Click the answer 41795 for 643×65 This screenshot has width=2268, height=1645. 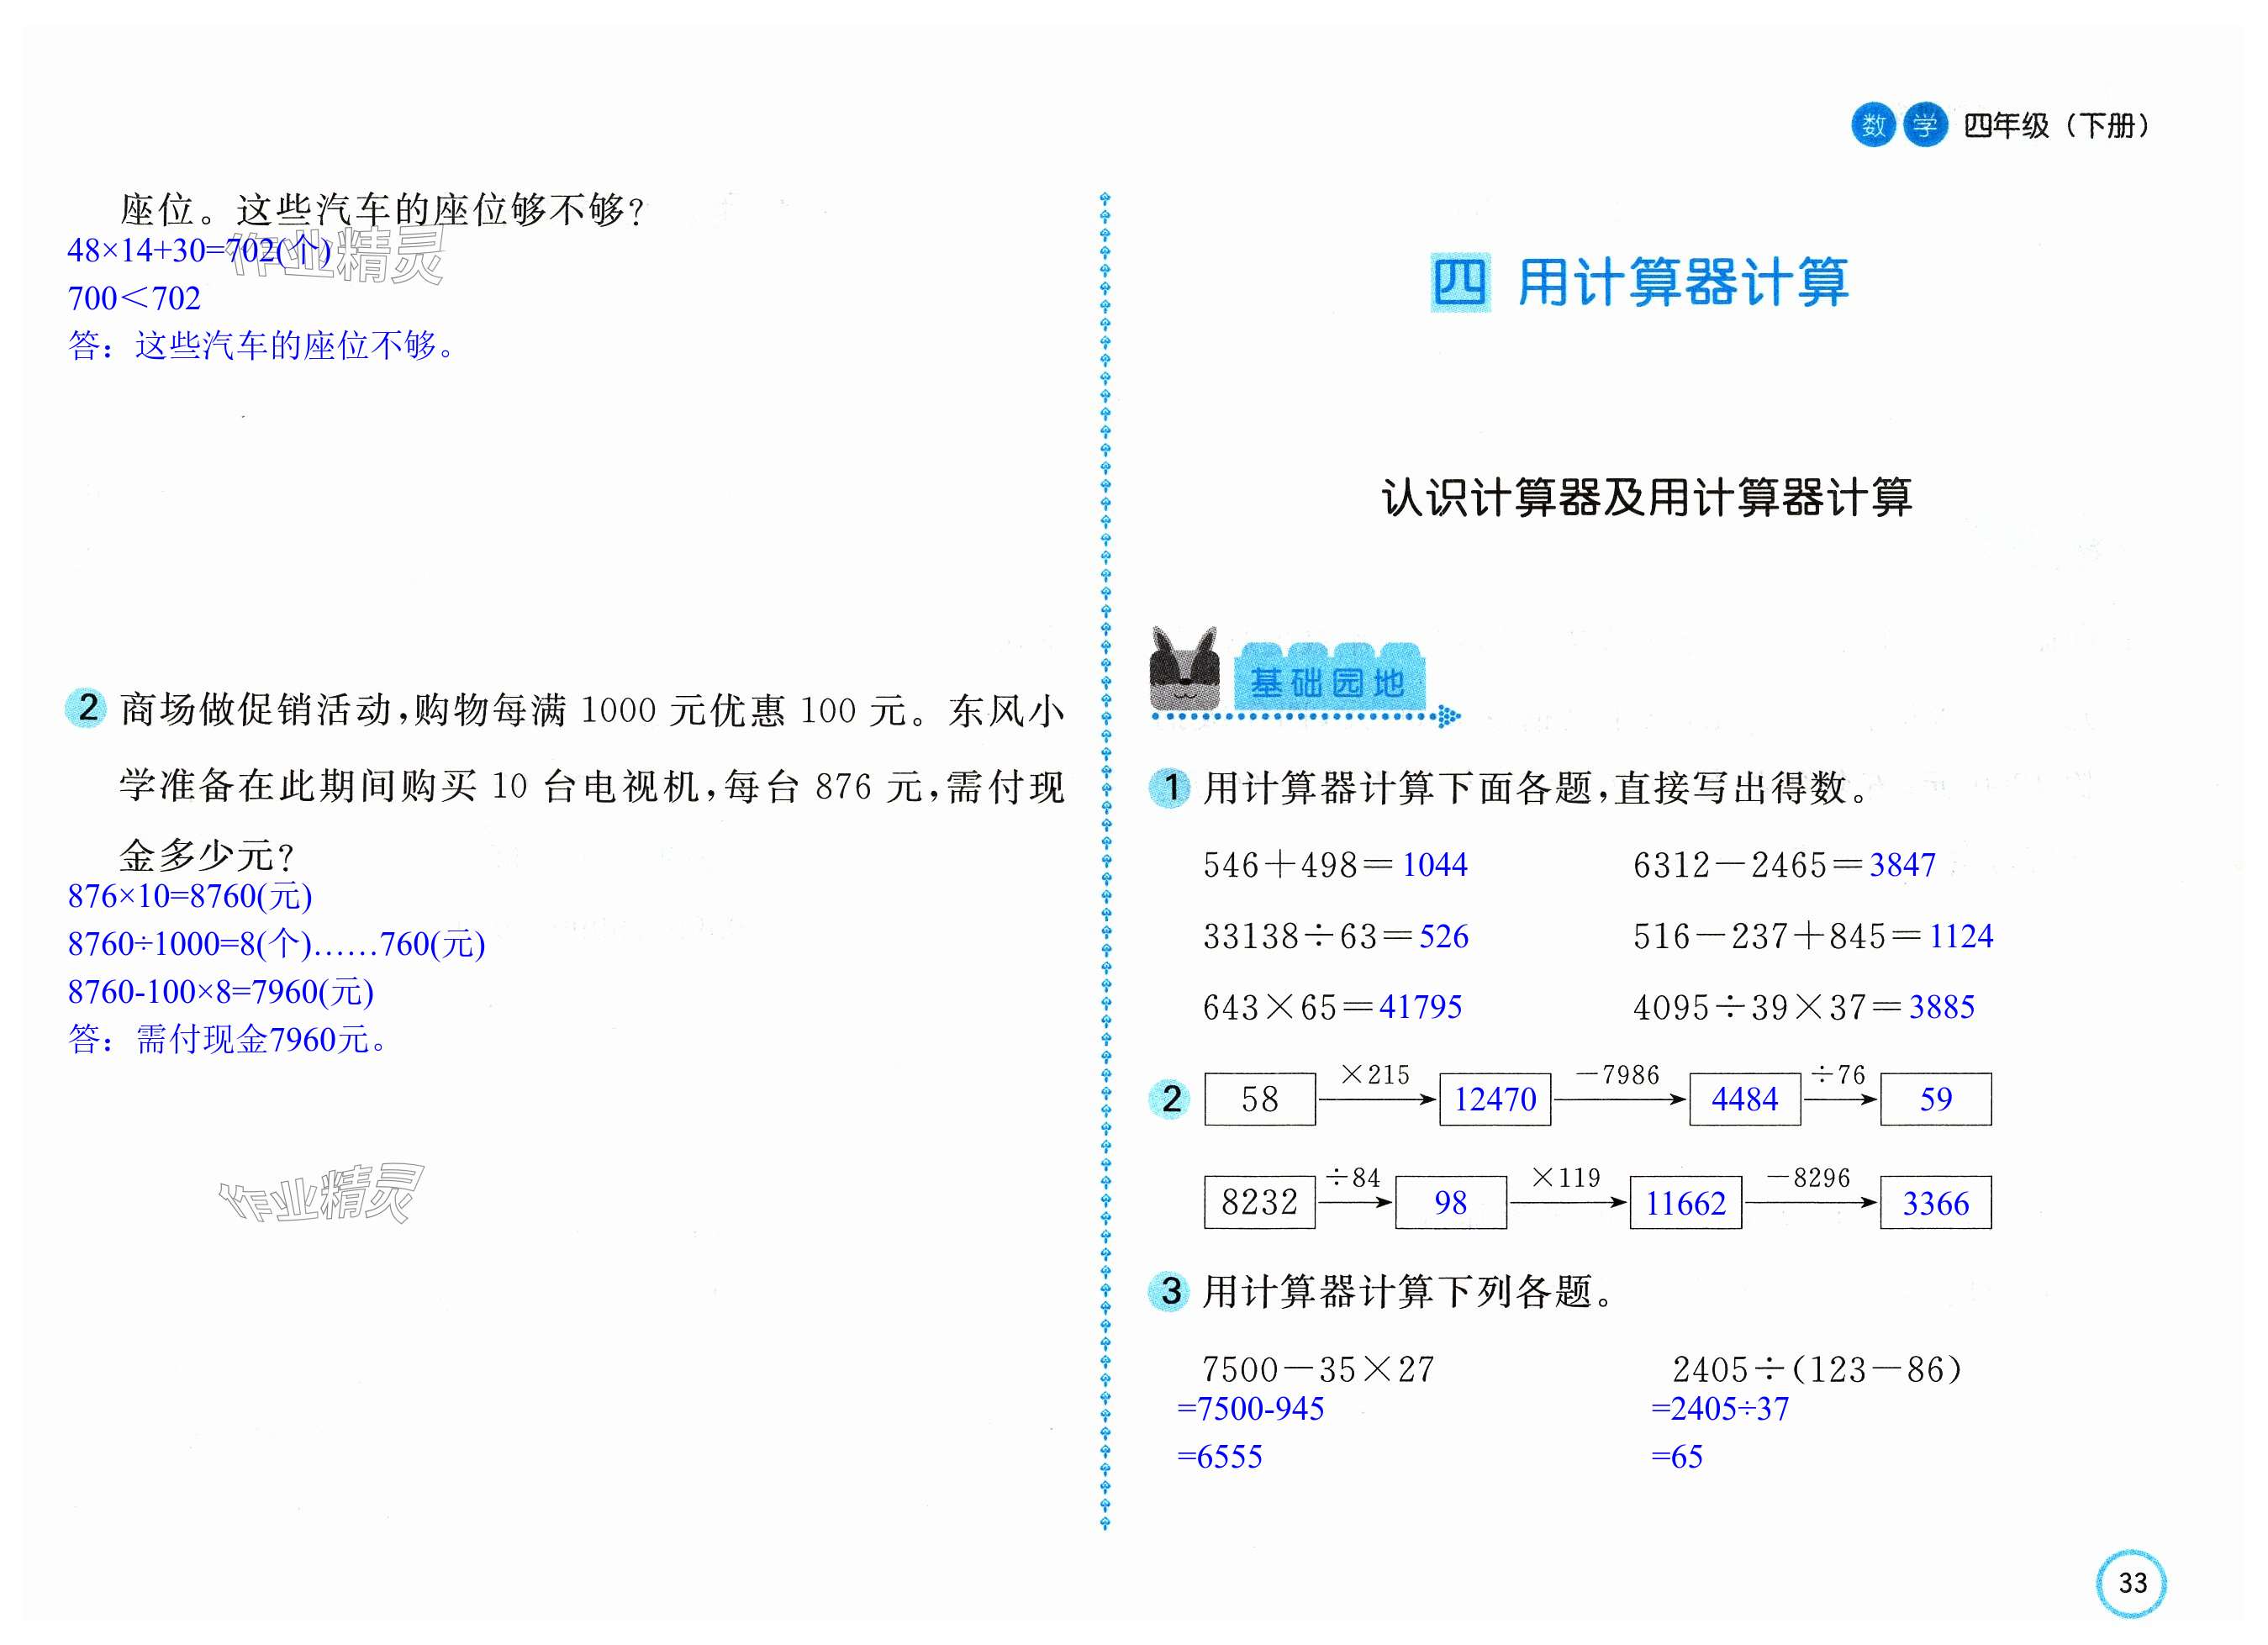[1420, 1006]
